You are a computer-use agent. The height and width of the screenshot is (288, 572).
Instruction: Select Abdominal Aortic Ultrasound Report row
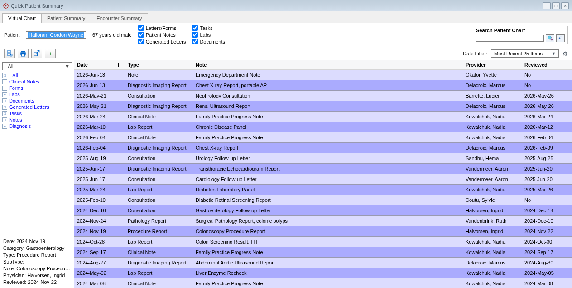(323, 263)
